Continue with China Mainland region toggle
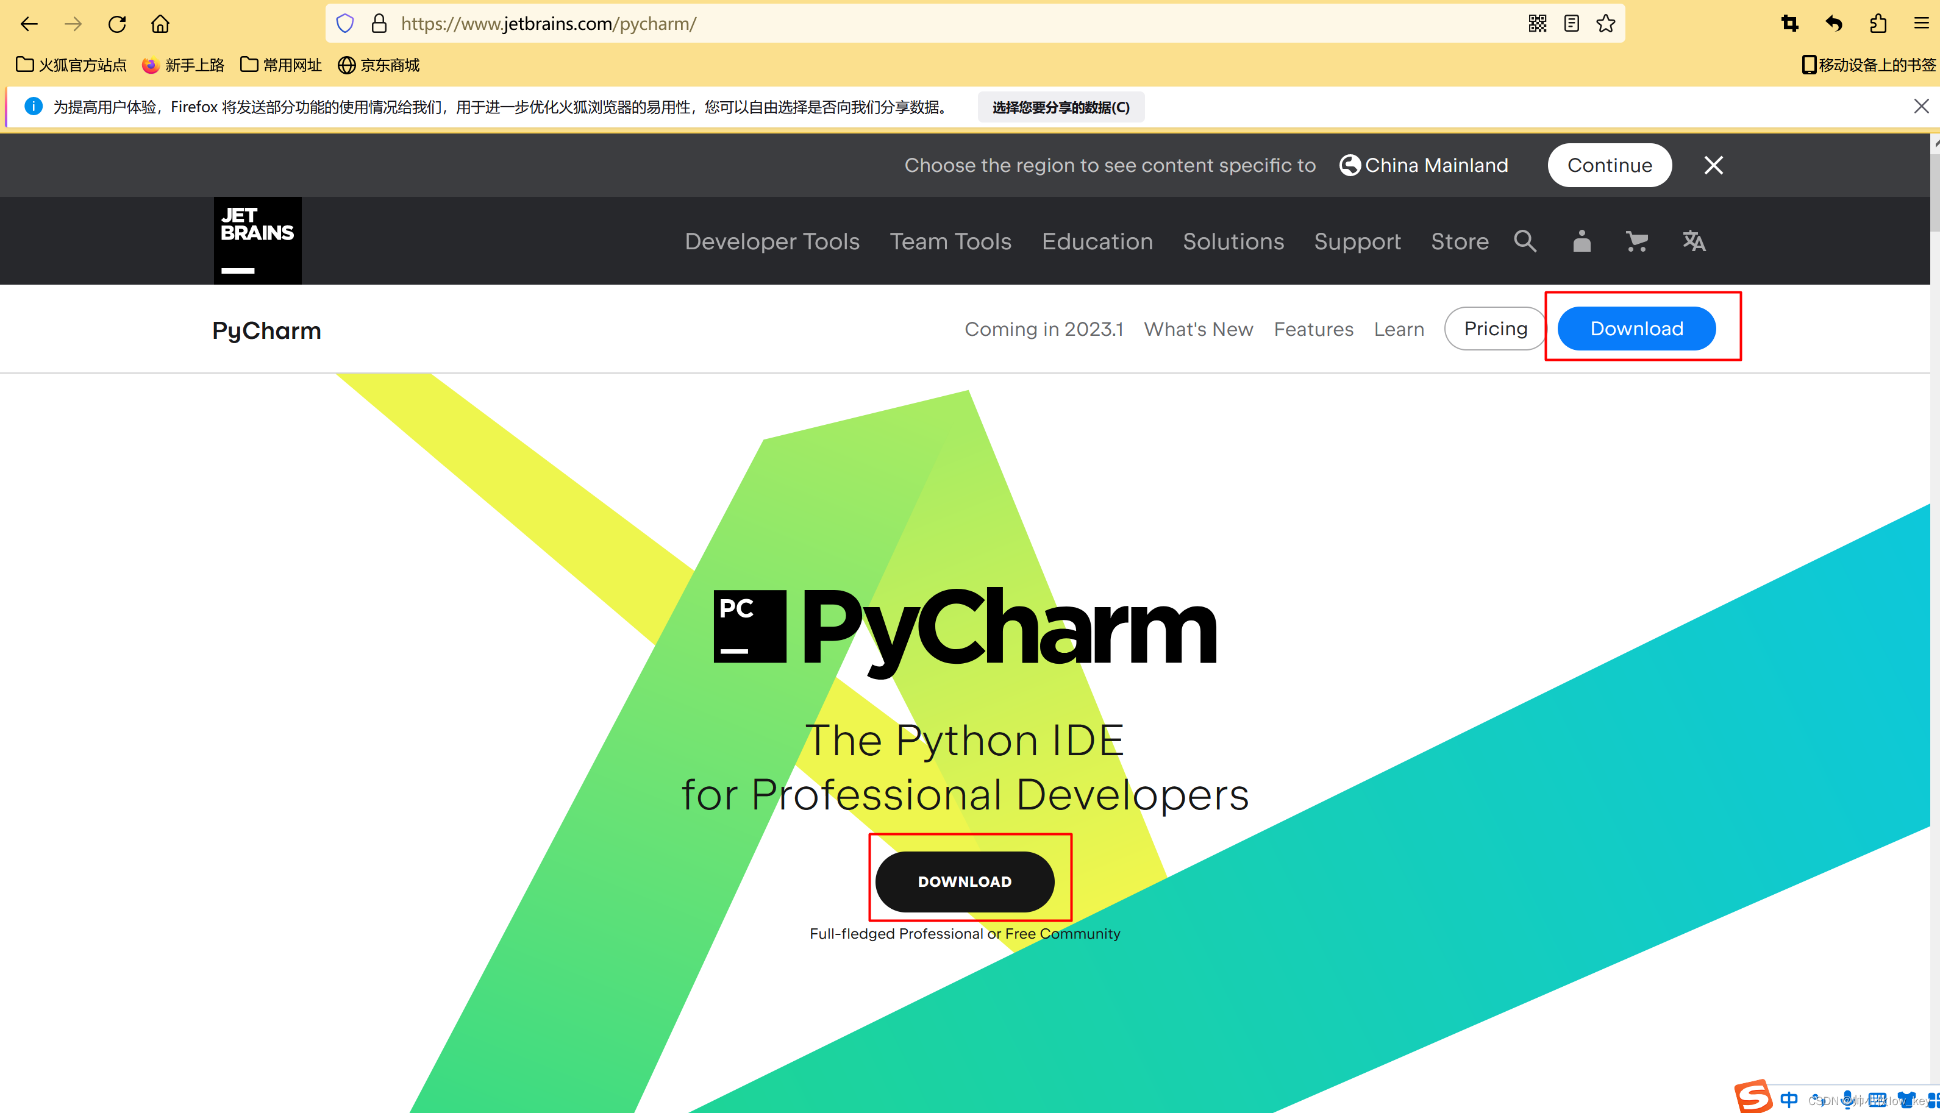 pos(1611,165)
